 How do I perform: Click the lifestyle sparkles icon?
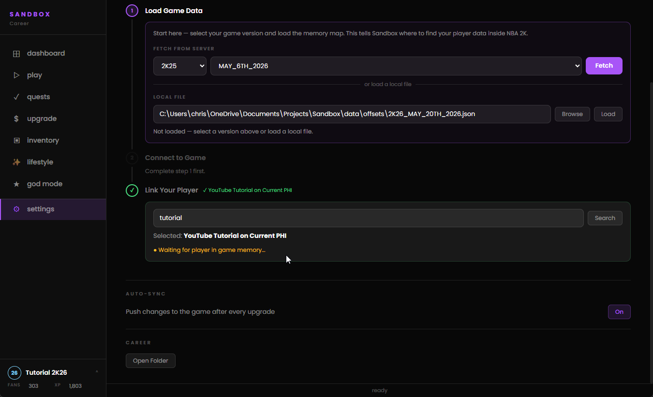point(16,162)
